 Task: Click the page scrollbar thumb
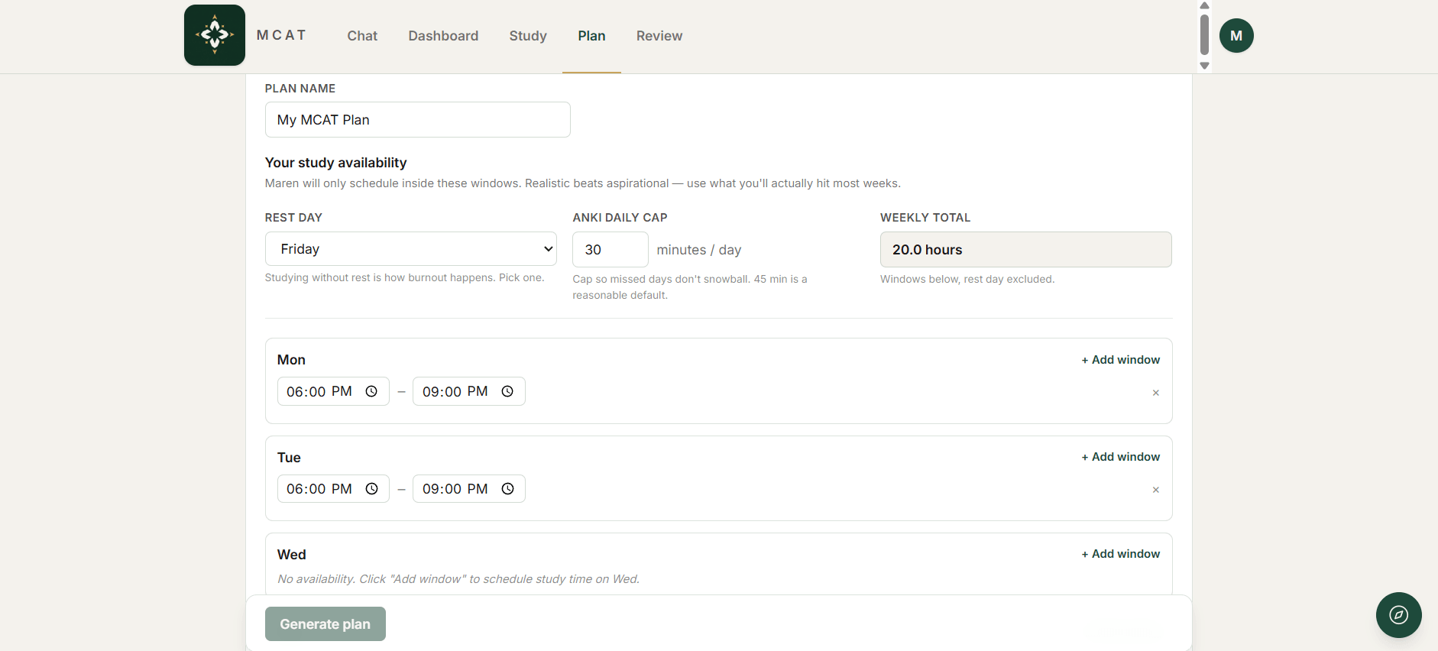point(1204,34)
